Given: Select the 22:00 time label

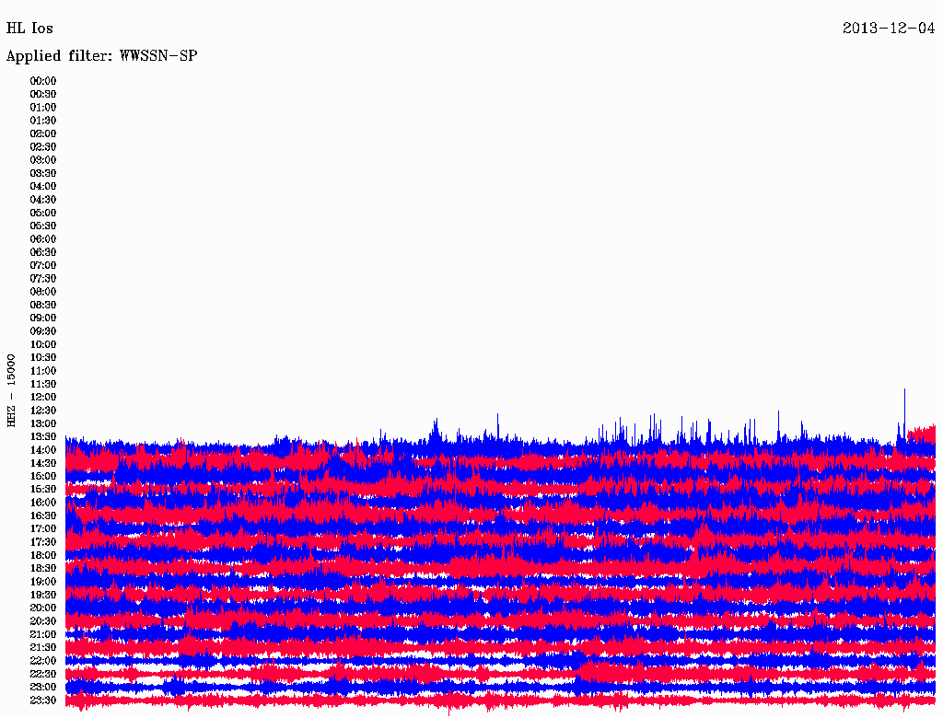Looking at the screenshot, I should 43,660.
